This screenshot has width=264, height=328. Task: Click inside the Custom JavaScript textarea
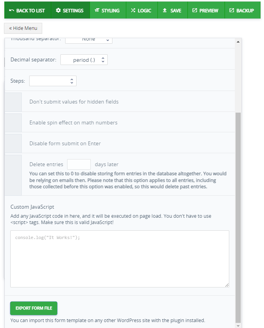(120, 259)
